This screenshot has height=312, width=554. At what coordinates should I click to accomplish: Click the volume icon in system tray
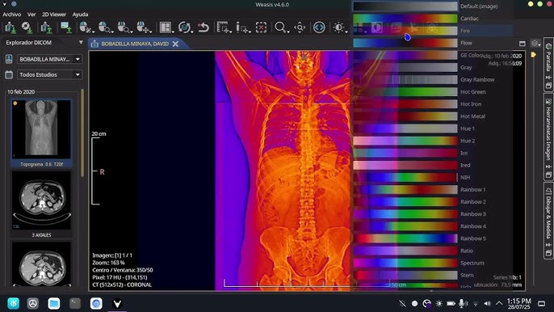pyautogui.click(x=487, y=303)
